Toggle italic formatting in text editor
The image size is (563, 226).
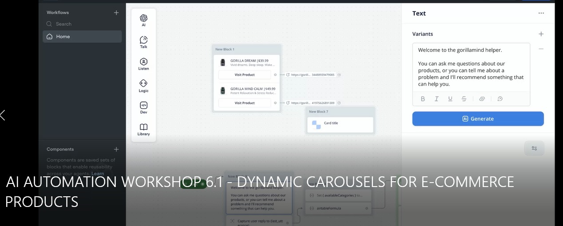click(x=436, y=99)
